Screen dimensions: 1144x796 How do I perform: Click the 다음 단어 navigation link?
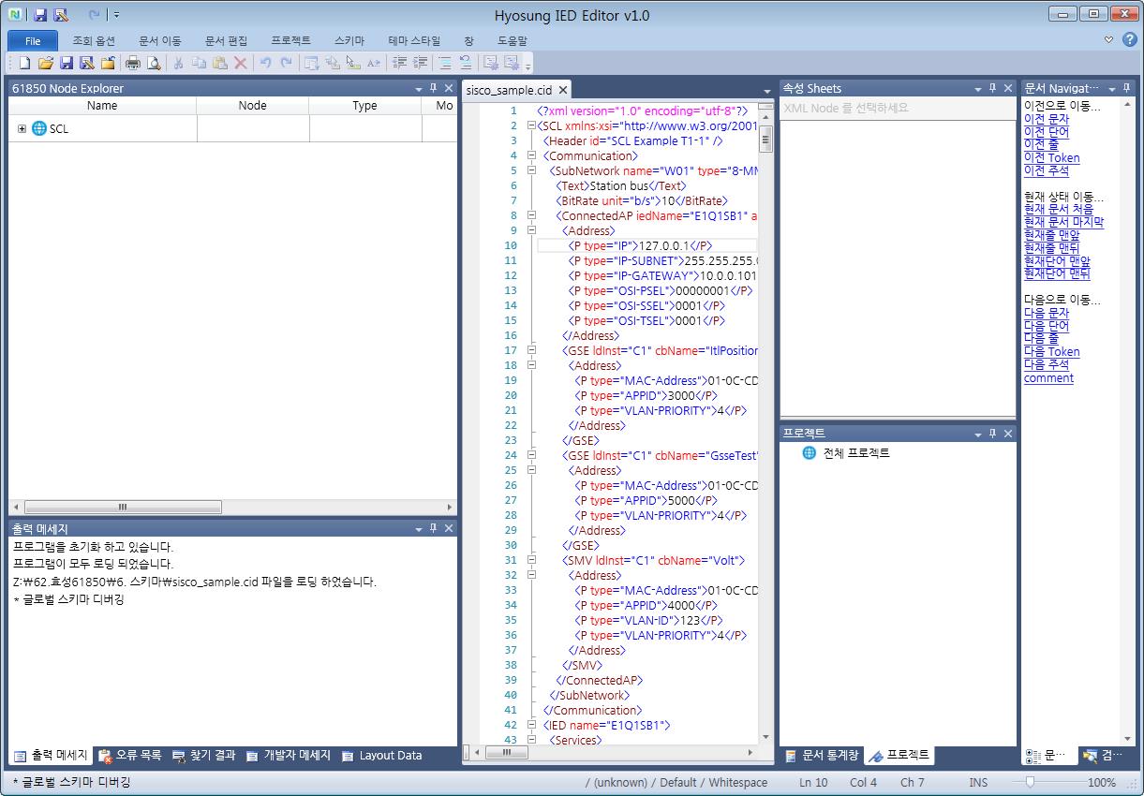(1047, 326)
